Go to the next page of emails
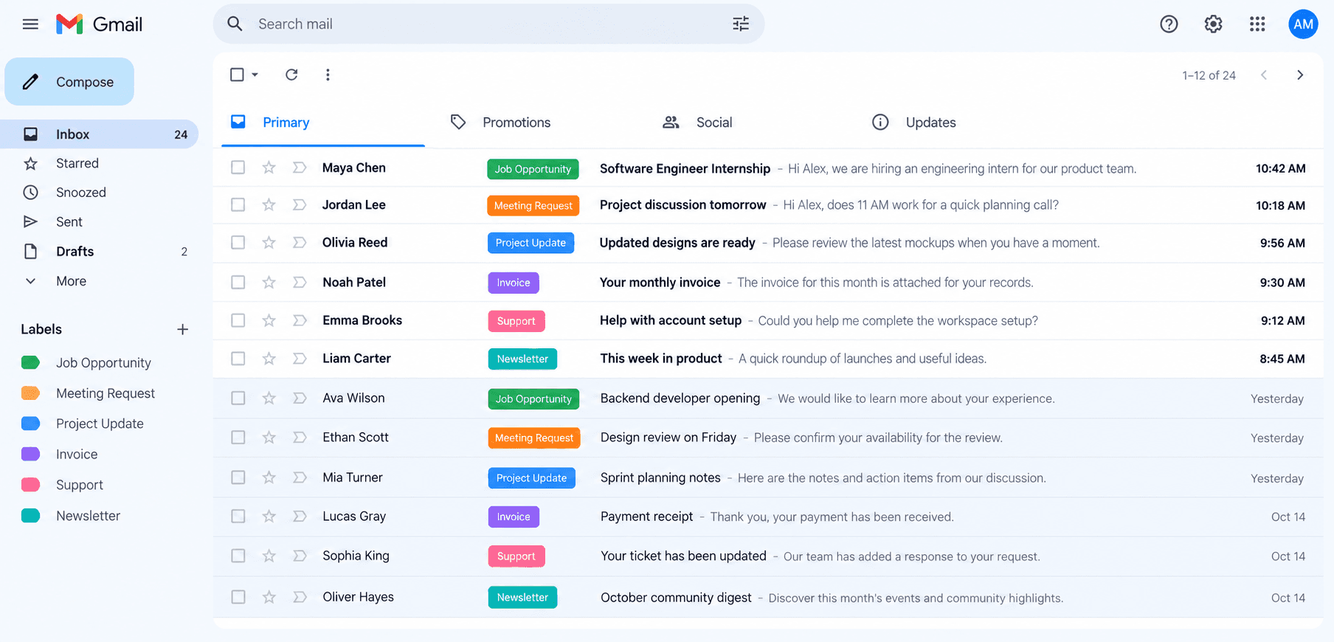 (x=1300, y=75)
